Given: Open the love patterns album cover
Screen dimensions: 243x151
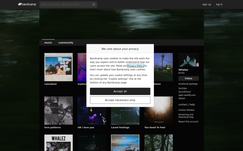Looking at the screenshot, I should pyautogui.click(x=59, y=111).
